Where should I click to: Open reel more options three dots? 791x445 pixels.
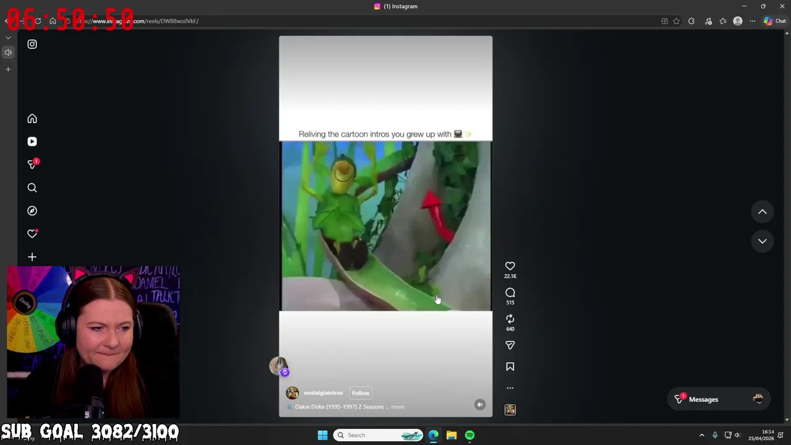[510, 388]
